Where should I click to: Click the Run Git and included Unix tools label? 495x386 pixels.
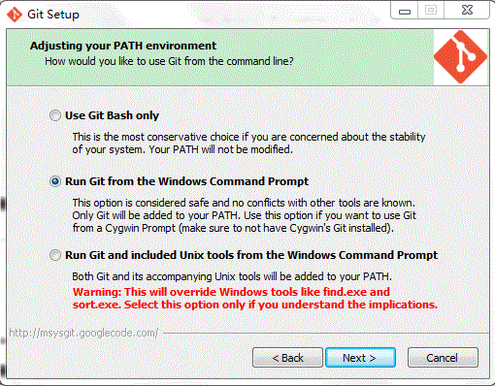pyautogui.click(x=251, y=255)
